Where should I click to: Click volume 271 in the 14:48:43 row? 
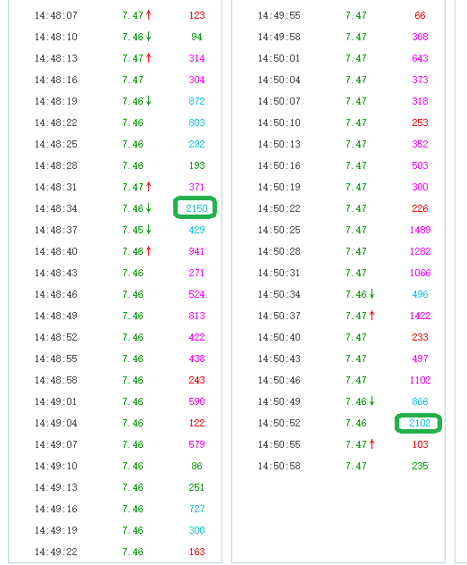(196, 273)
